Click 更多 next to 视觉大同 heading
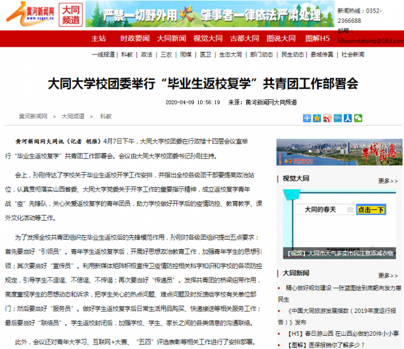This screenshot has height=349, width=404. point(388,181)
